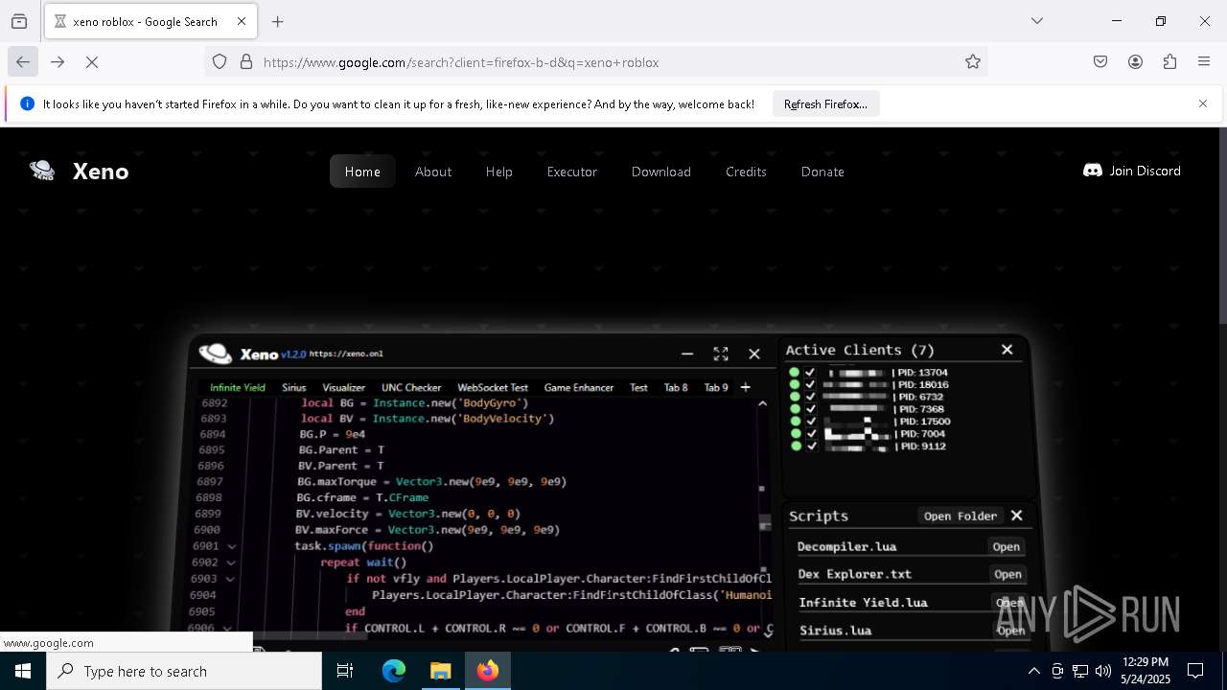Screen dimensions: 1227x690
Task: Toggle checkbox for client PID 7004
Action: (x=811, y=434)
